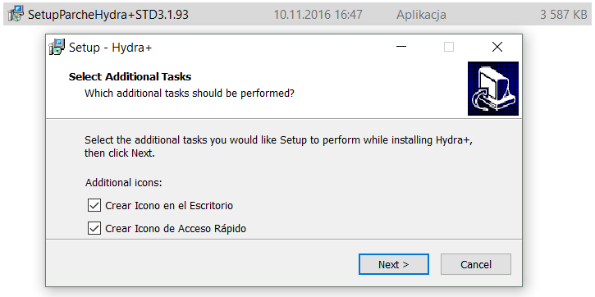The image size is (595, 297).
Task: Click the Setup - Hydra+ title text
Action: (111, 48)
